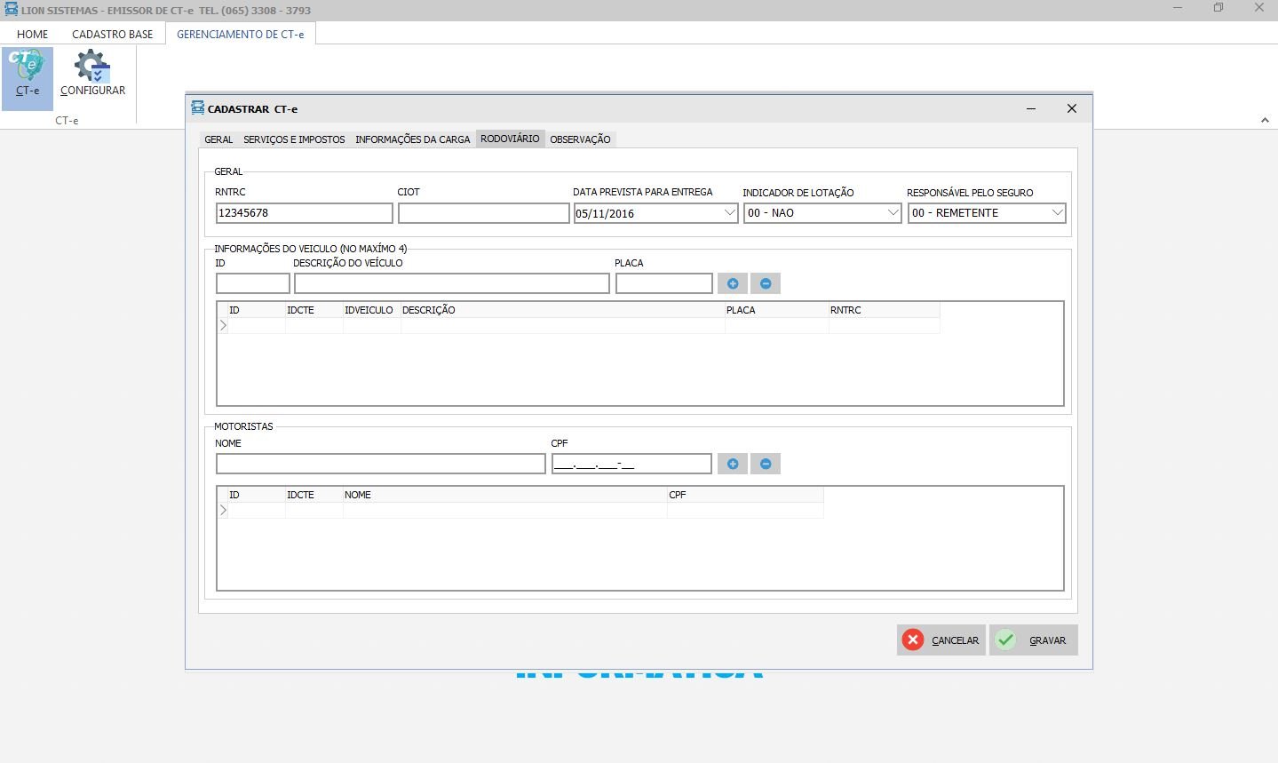This screenshot has height=763, width=1278.
Task: Click the driver CPF masked field
Action: (631, 464)
